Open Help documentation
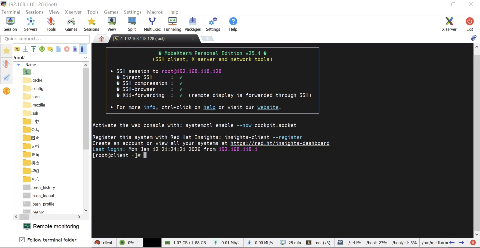 click(x=233, y=24)
